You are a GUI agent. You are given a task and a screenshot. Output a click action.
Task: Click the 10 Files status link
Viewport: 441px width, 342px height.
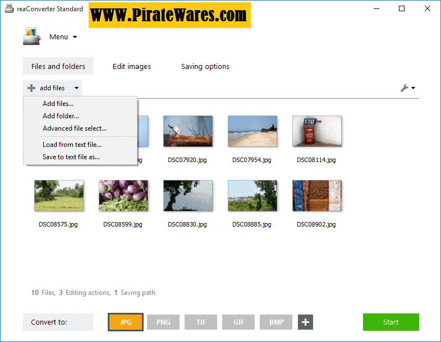[x=43, y=293]
